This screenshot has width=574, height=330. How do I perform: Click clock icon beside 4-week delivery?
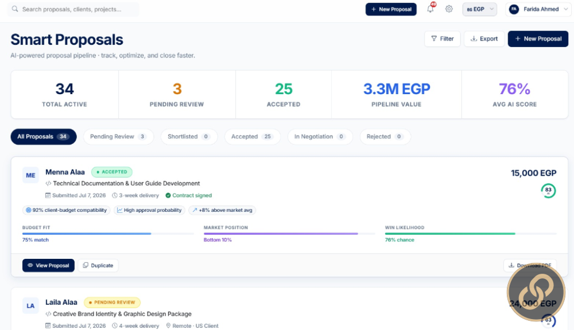pyautogui.click(x=115, y=325)
